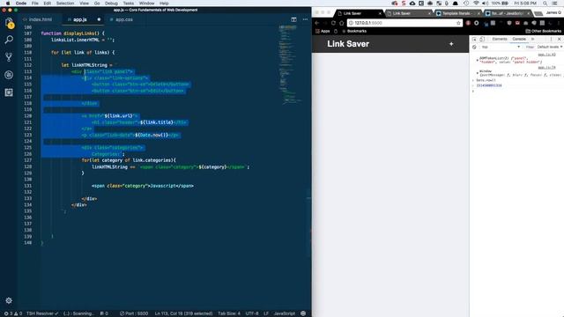
Task: Open the Manage gear at sidebar bottom
Action: coord(9,300)
